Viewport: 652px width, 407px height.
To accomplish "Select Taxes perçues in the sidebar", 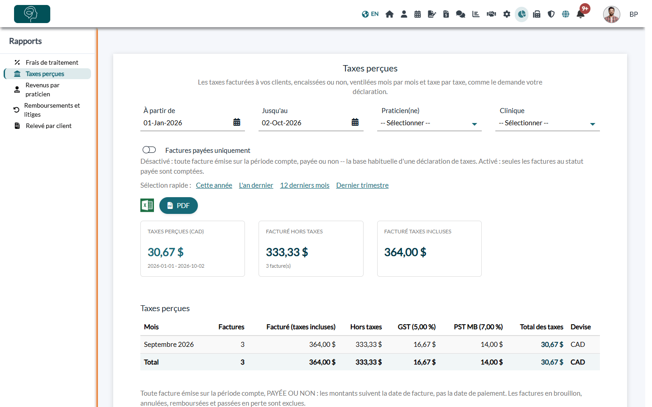I will [x=47, y=74].
